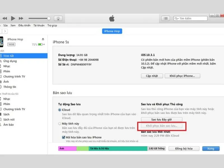Open the list view icon button
This screenshot has height=168, width=224.
[165, 18]
